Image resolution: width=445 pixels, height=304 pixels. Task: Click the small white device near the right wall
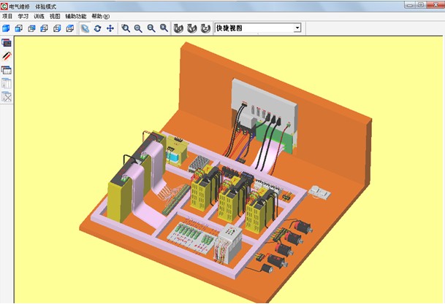point(322,191)
